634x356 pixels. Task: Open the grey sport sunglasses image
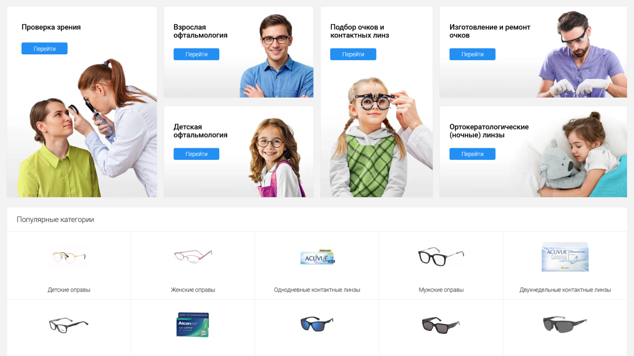565,323
